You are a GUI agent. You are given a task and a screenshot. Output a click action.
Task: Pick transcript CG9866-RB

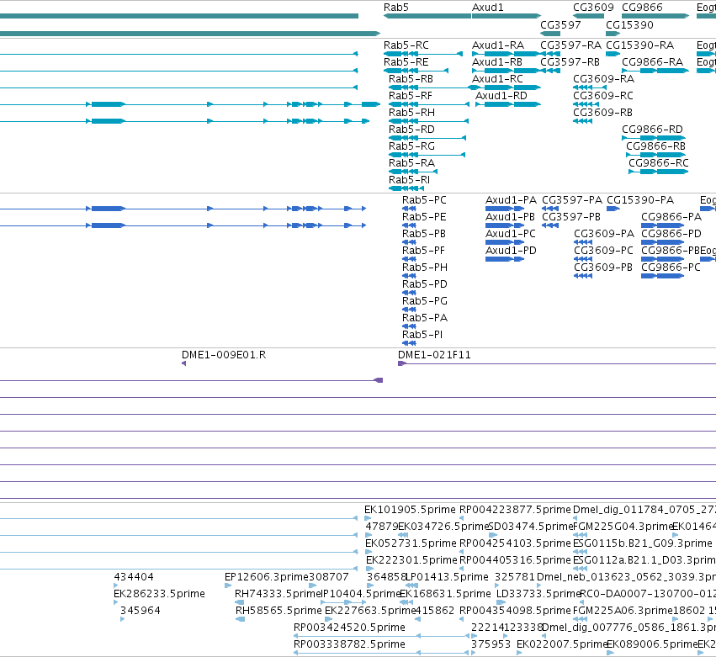point(655,146)
